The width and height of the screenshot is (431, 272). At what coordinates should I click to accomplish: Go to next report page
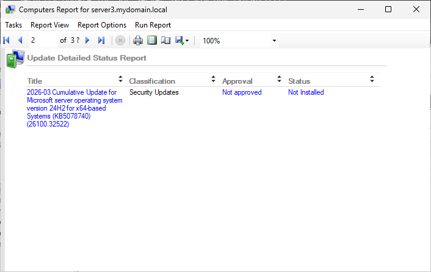click(87, 40)
